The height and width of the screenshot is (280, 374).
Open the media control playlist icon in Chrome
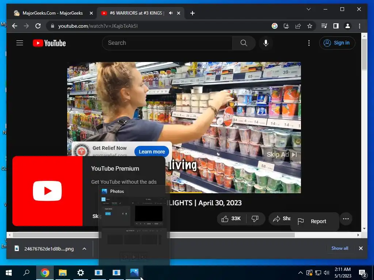(x=324, y=26)
